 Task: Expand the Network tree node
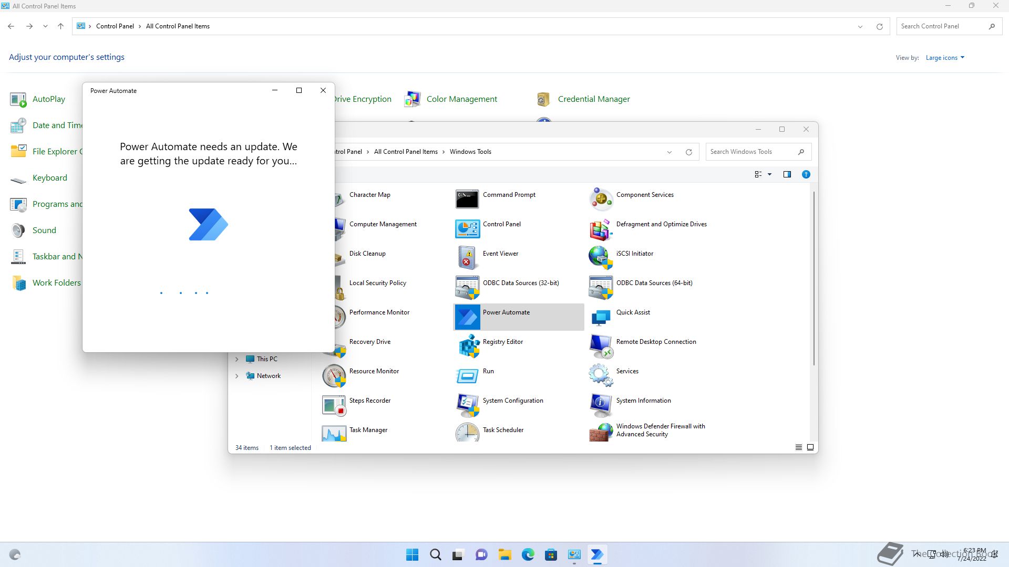tap(236, 376)
